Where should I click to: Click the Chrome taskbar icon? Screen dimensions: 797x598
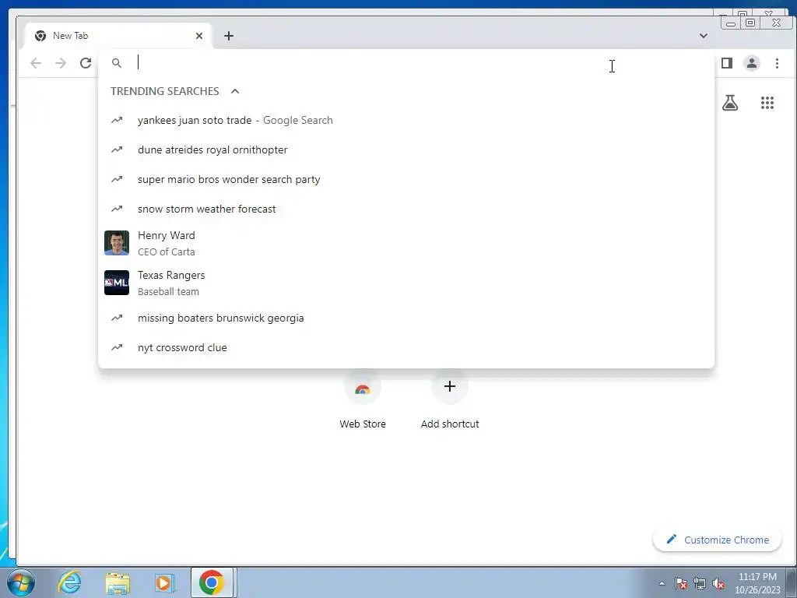(212, 582)
